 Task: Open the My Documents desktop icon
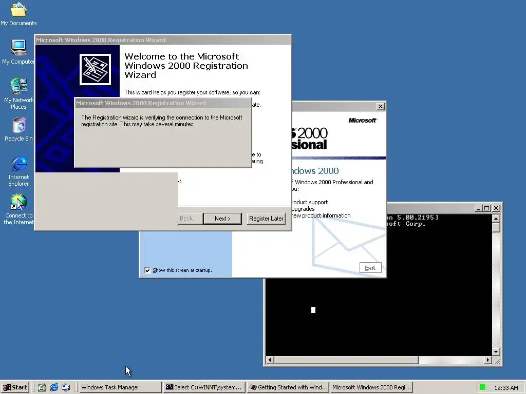pos(18,14)
